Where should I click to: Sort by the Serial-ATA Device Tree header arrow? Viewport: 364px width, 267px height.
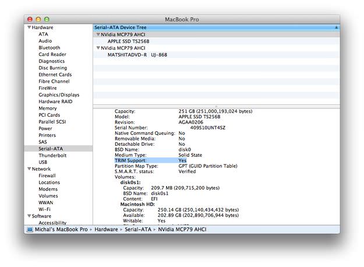point(336,27)
